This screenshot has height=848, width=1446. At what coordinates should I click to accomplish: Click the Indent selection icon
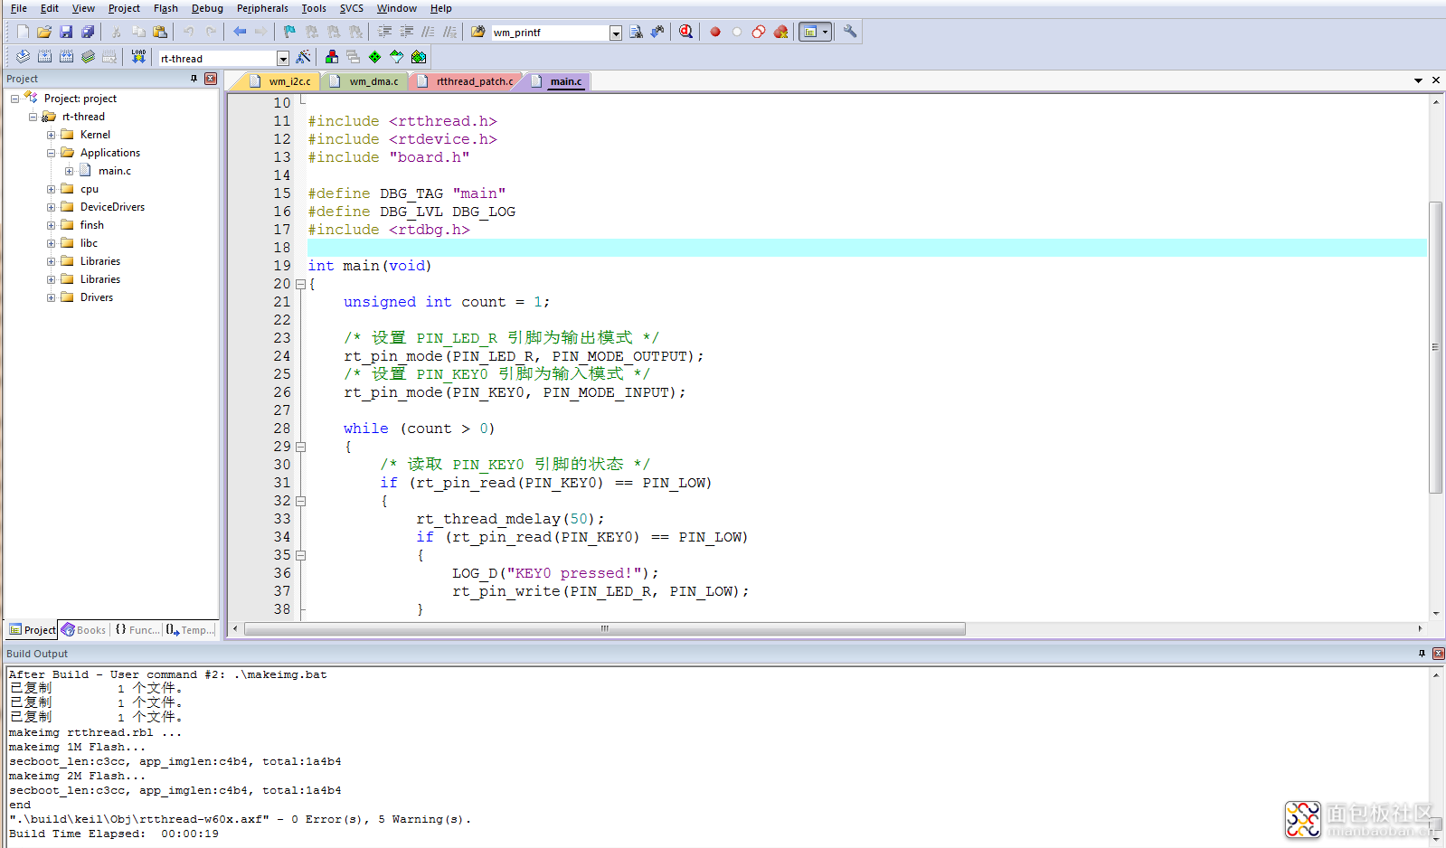pos(385,32)
